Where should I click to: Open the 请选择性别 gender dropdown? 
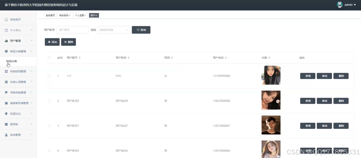pos(114,30)
